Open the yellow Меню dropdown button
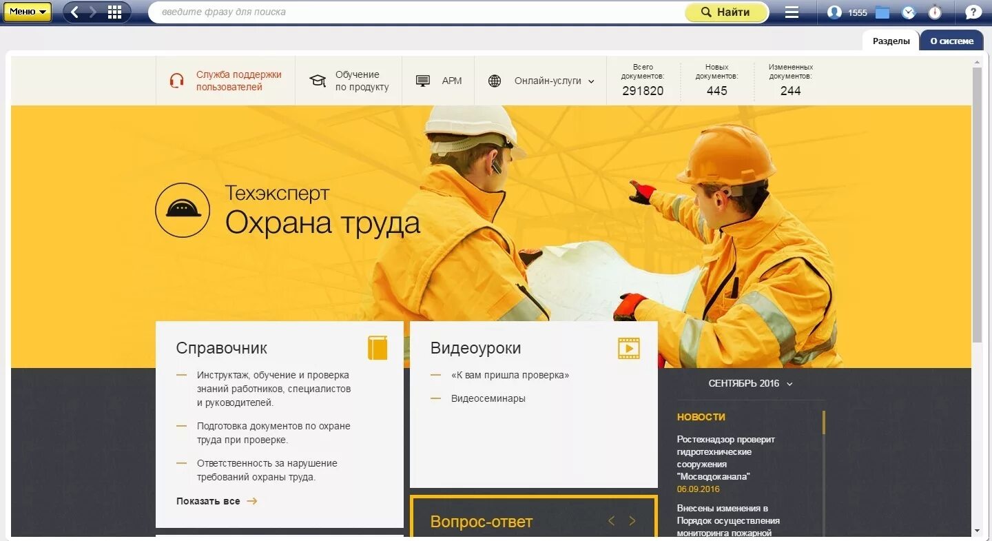The width and height of the screenshot is (992, 541). point(27,12)
